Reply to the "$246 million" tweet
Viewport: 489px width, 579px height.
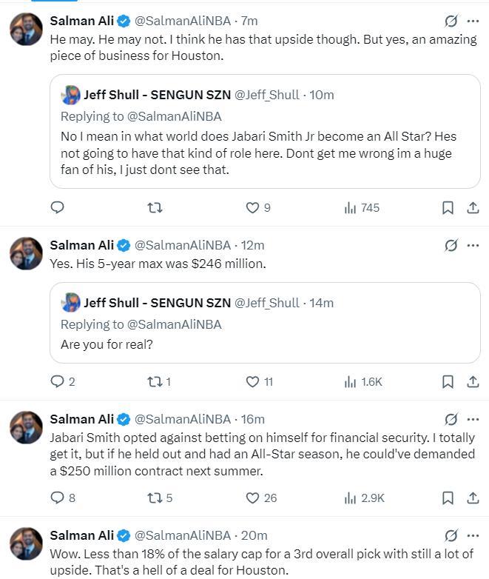pyautogui.click(x=57, y=382)
